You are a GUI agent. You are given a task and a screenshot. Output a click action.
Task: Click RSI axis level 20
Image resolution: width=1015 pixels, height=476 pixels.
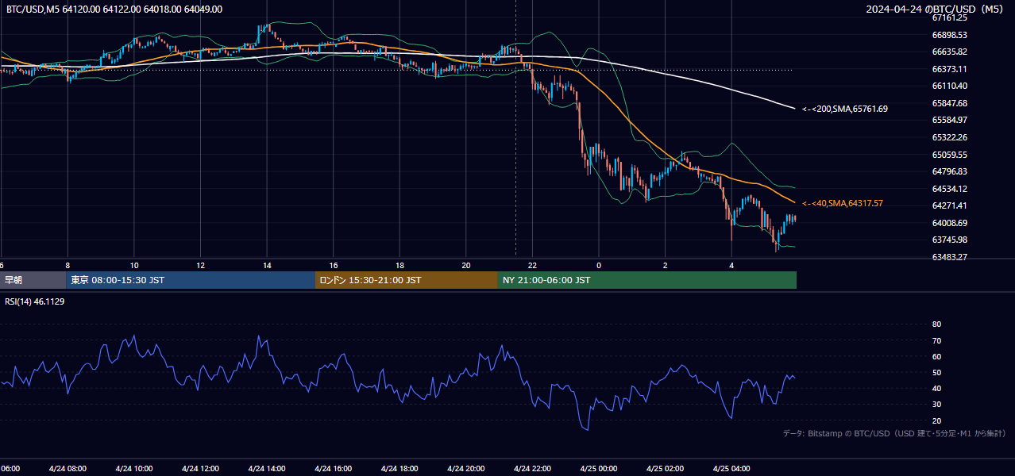pyautogui.click(x=937, y=420)
